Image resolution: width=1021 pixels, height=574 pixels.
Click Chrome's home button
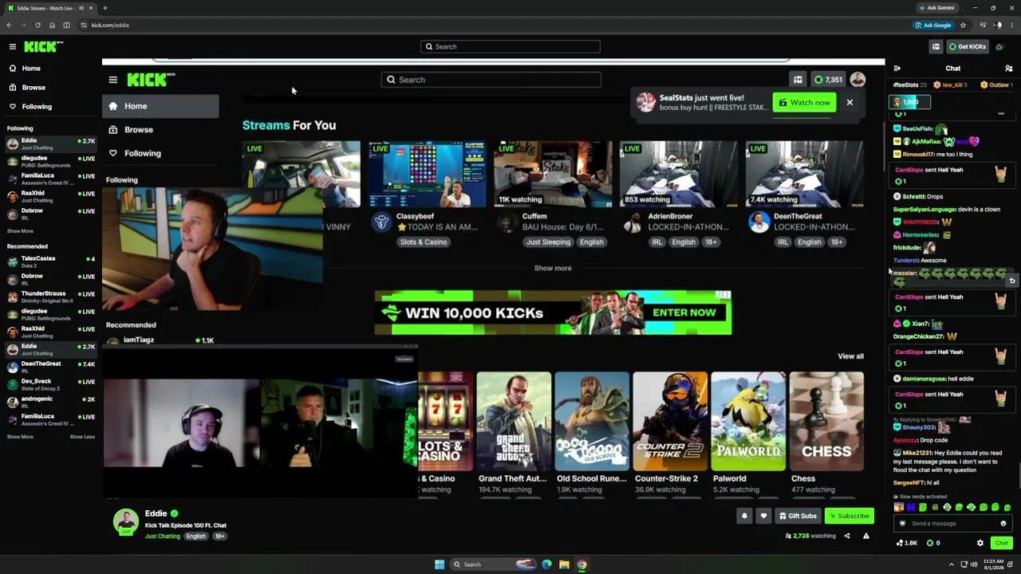tap(52, 26)
